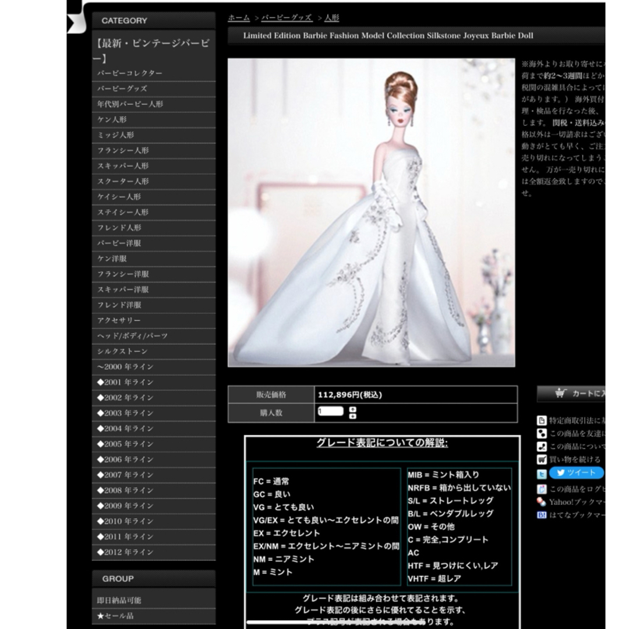
Task: Open the ◆2007 年ライン category
Action: tap(154, 475)
